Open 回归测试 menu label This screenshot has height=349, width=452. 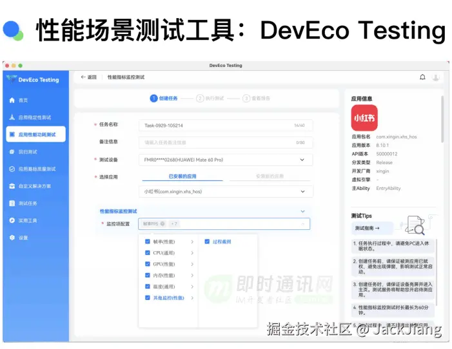28,152
